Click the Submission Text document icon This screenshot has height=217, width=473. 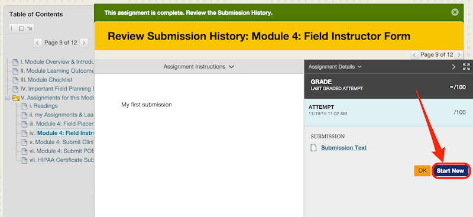(314, 148)
